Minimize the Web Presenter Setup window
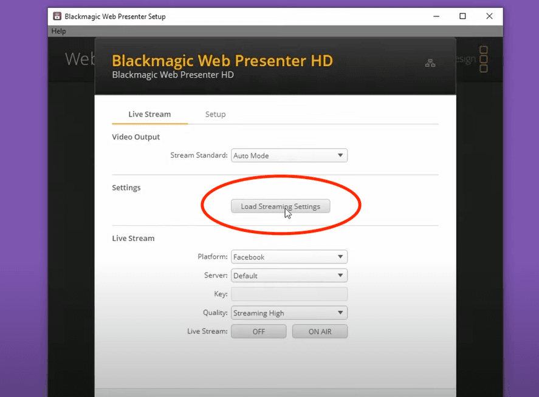 [436, 16]
